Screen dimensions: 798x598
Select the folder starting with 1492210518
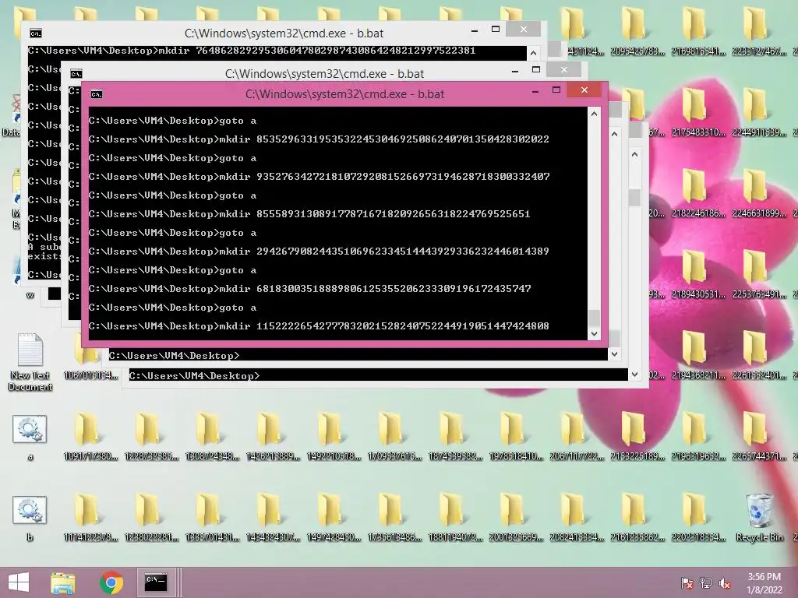tap(334, 437)
